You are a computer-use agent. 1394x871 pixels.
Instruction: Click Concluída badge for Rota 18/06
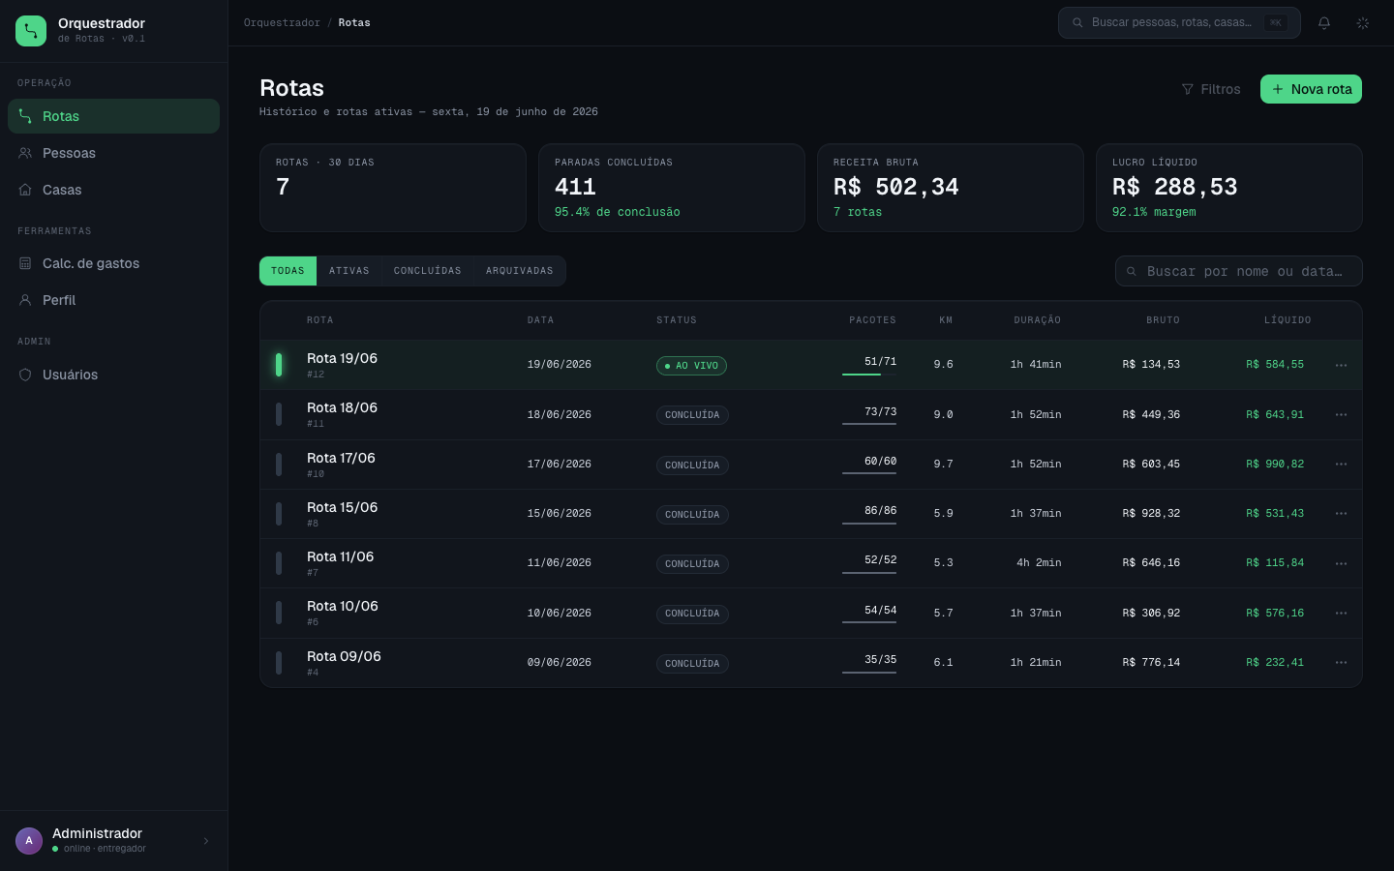[692, 415]
